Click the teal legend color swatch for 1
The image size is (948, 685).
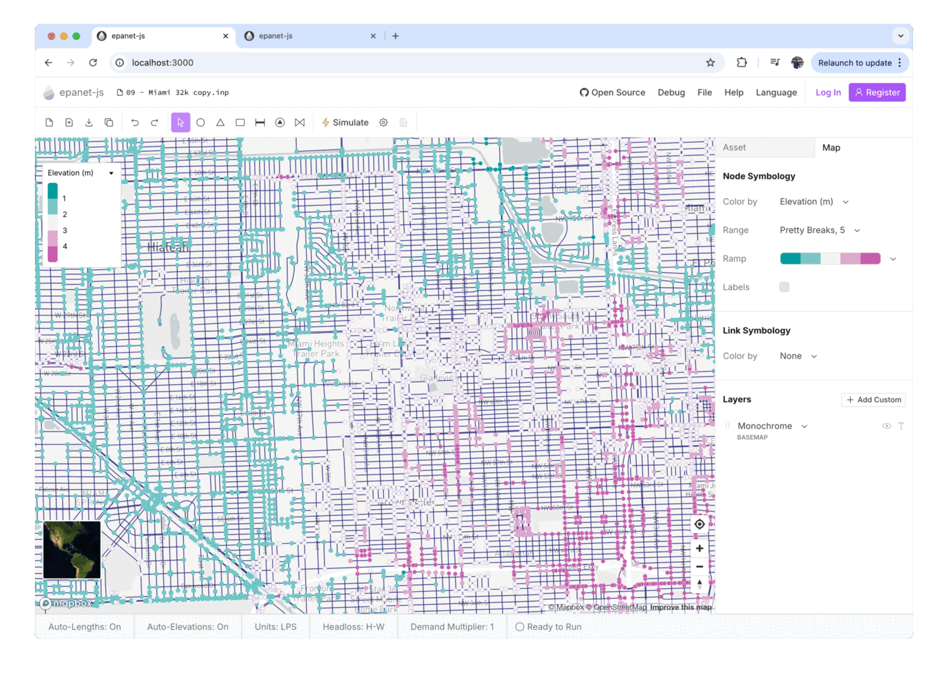(53, 191)
